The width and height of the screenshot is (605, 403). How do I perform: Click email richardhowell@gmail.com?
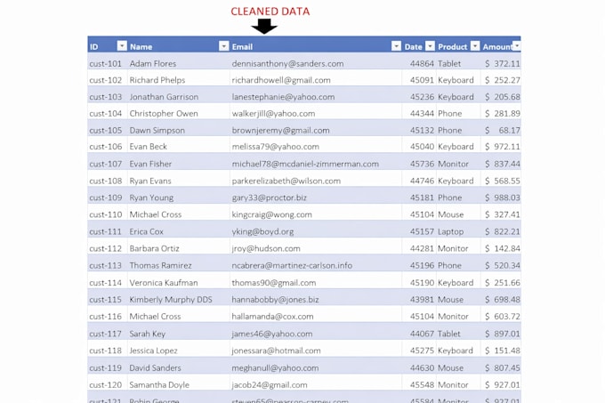click(x=281, y=80)
